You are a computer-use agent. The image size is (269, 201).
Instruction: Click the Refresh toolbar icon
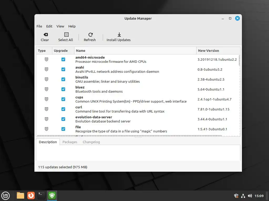click(x=90, y=35)
